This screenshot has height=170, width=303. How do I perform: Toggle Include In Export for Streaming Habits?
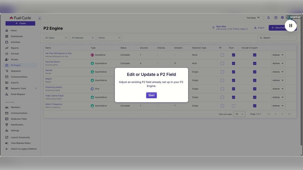255,89
